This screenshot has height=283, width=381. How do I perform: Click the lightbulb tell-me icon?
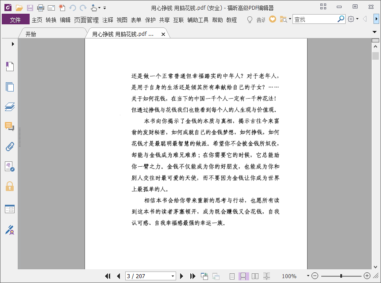click(250, 19)
